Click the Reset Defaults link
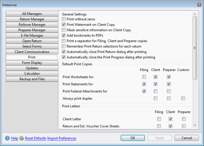204x146 pixels. tap(35, 138)
